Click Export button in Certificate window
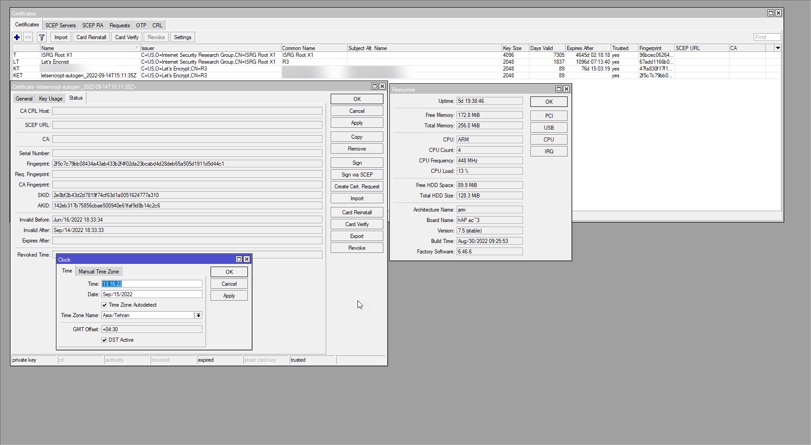 click(x=357, y=236)
